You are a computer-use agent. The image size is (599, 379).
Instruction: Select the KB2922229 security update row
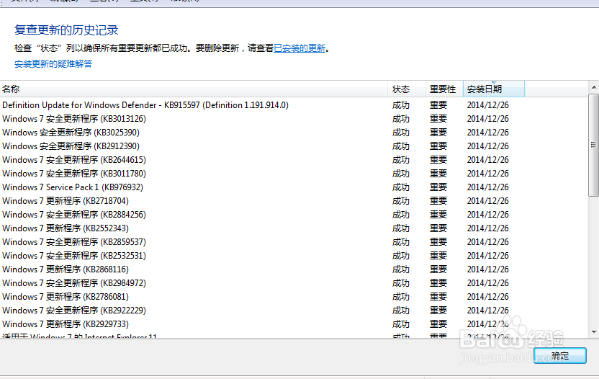294,311
